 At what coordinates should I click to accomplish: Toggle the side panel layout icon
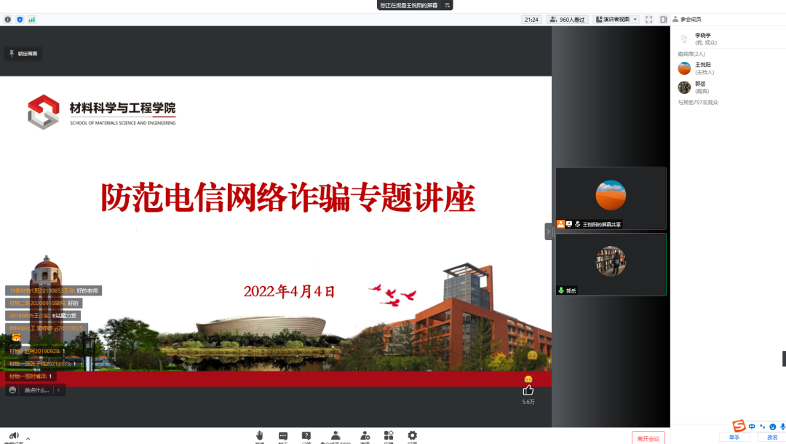(x=663, y=20)
